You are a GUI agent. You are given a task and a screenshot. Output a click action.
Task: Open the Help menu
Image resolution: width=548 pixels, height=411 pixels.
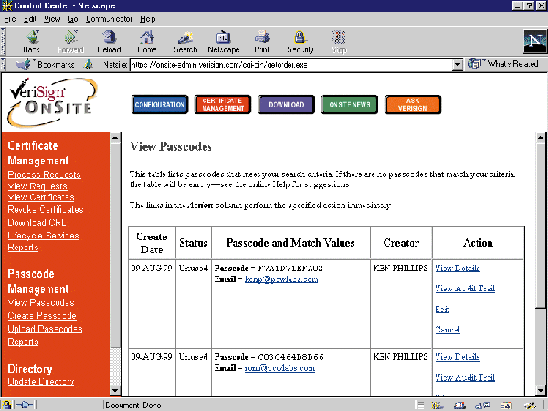click(147, 19)
